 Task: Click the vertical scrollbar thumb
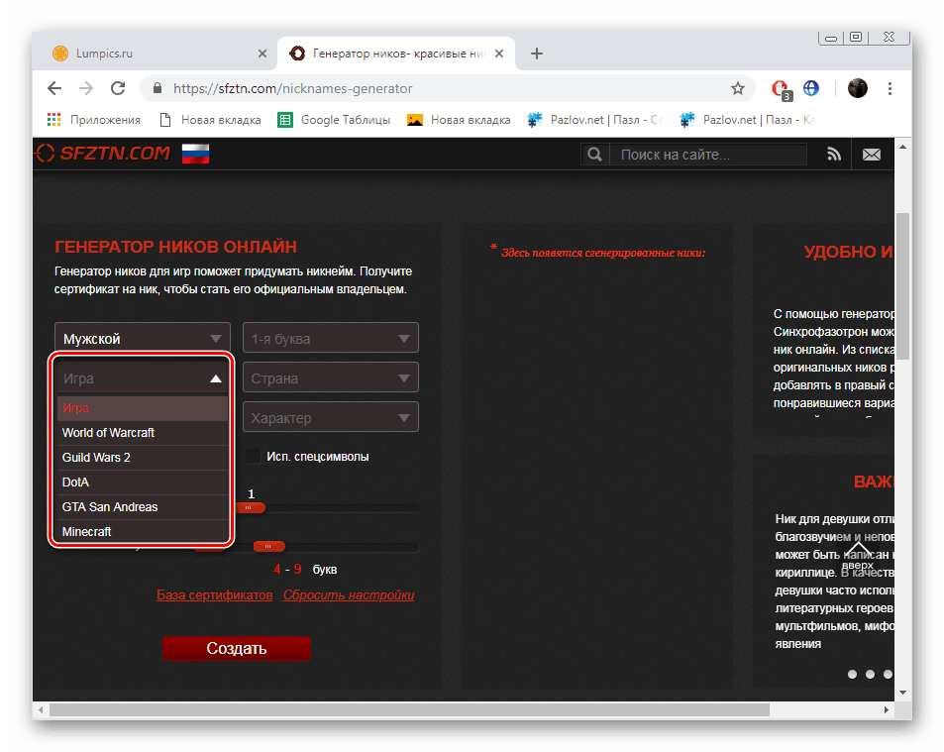pyautogui.click(x=902, y=286)
